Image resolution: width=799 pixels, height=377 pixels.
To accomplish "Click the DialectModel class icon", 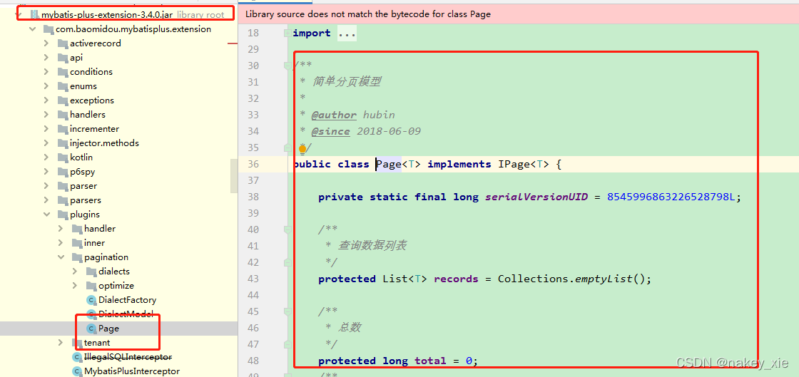I will pyautogui.click(x=91, y=314).
